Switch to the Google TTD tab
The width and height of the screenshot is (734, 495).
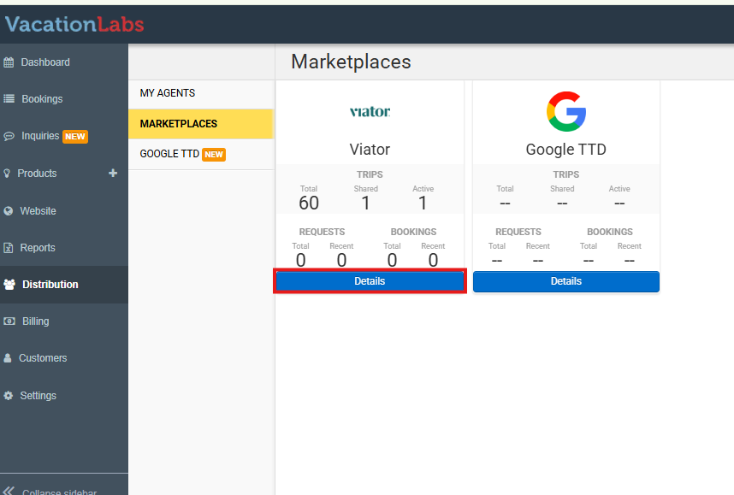pos(169,154)
